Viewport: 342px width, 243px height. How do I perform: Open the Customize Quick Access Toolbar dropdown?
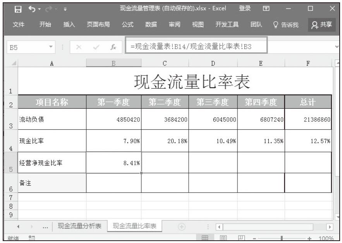pos(65,9)
